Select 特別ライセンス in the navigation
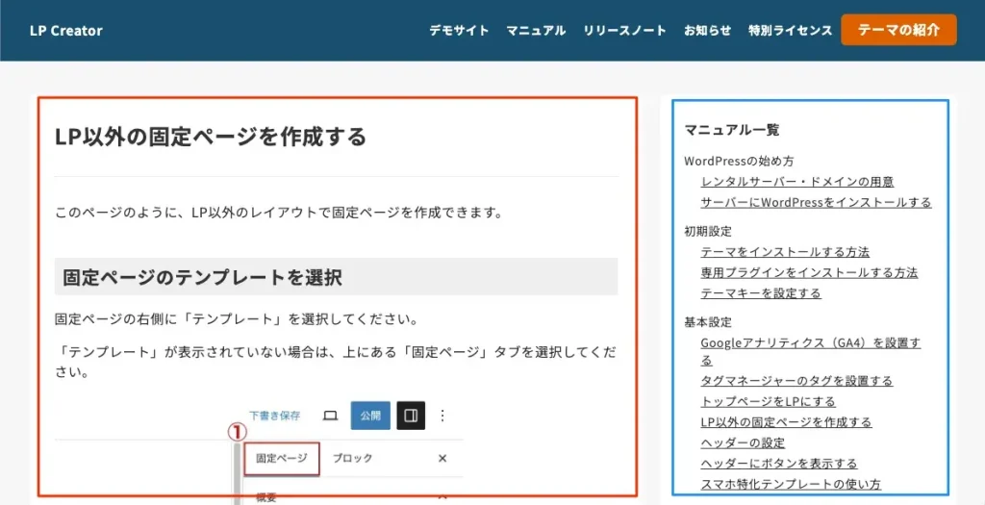The width and height of the screenshot is (985, 505). 790,31
